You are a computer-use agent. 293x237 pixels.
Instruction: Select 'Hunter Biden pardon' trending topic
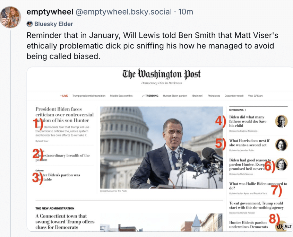(175, 96)
